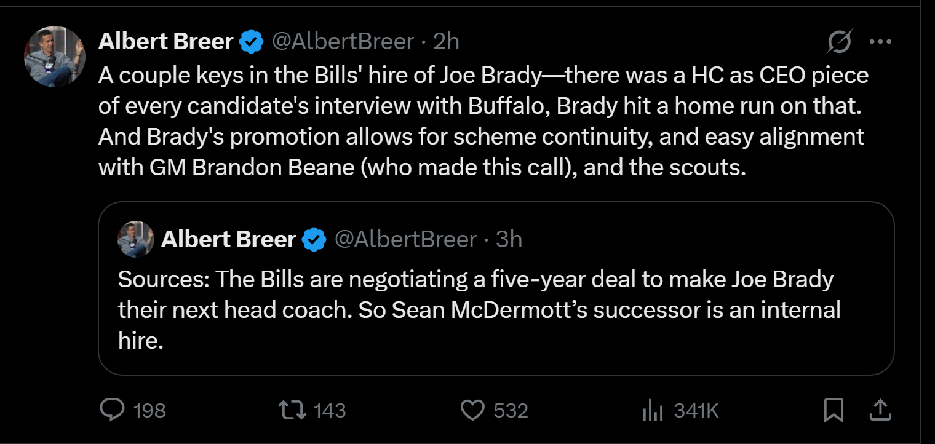The width and height of the screenshot is (935, 444).
Task: Bookmark this Albert Breer tweet
Action: pyautogui.click(x=834, y=410)
